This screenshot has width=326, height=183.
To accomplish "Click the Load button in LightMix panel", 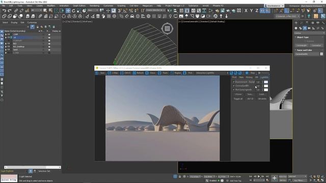I will click(x=262, y=94).
